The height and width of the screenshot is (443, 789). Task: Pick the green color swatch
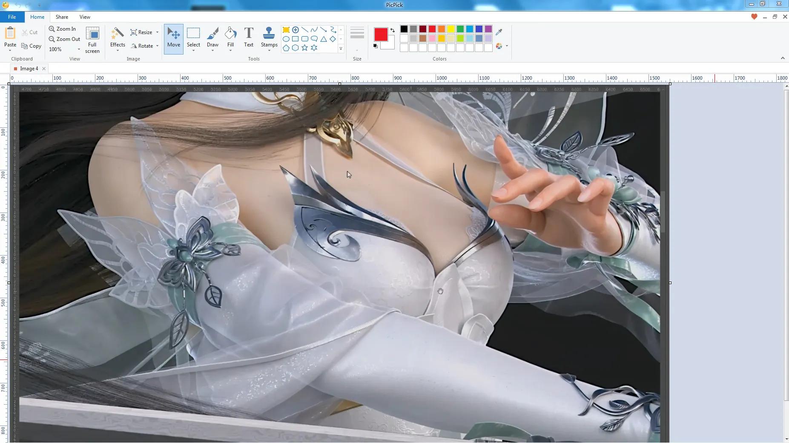click(x=460, y=29)
